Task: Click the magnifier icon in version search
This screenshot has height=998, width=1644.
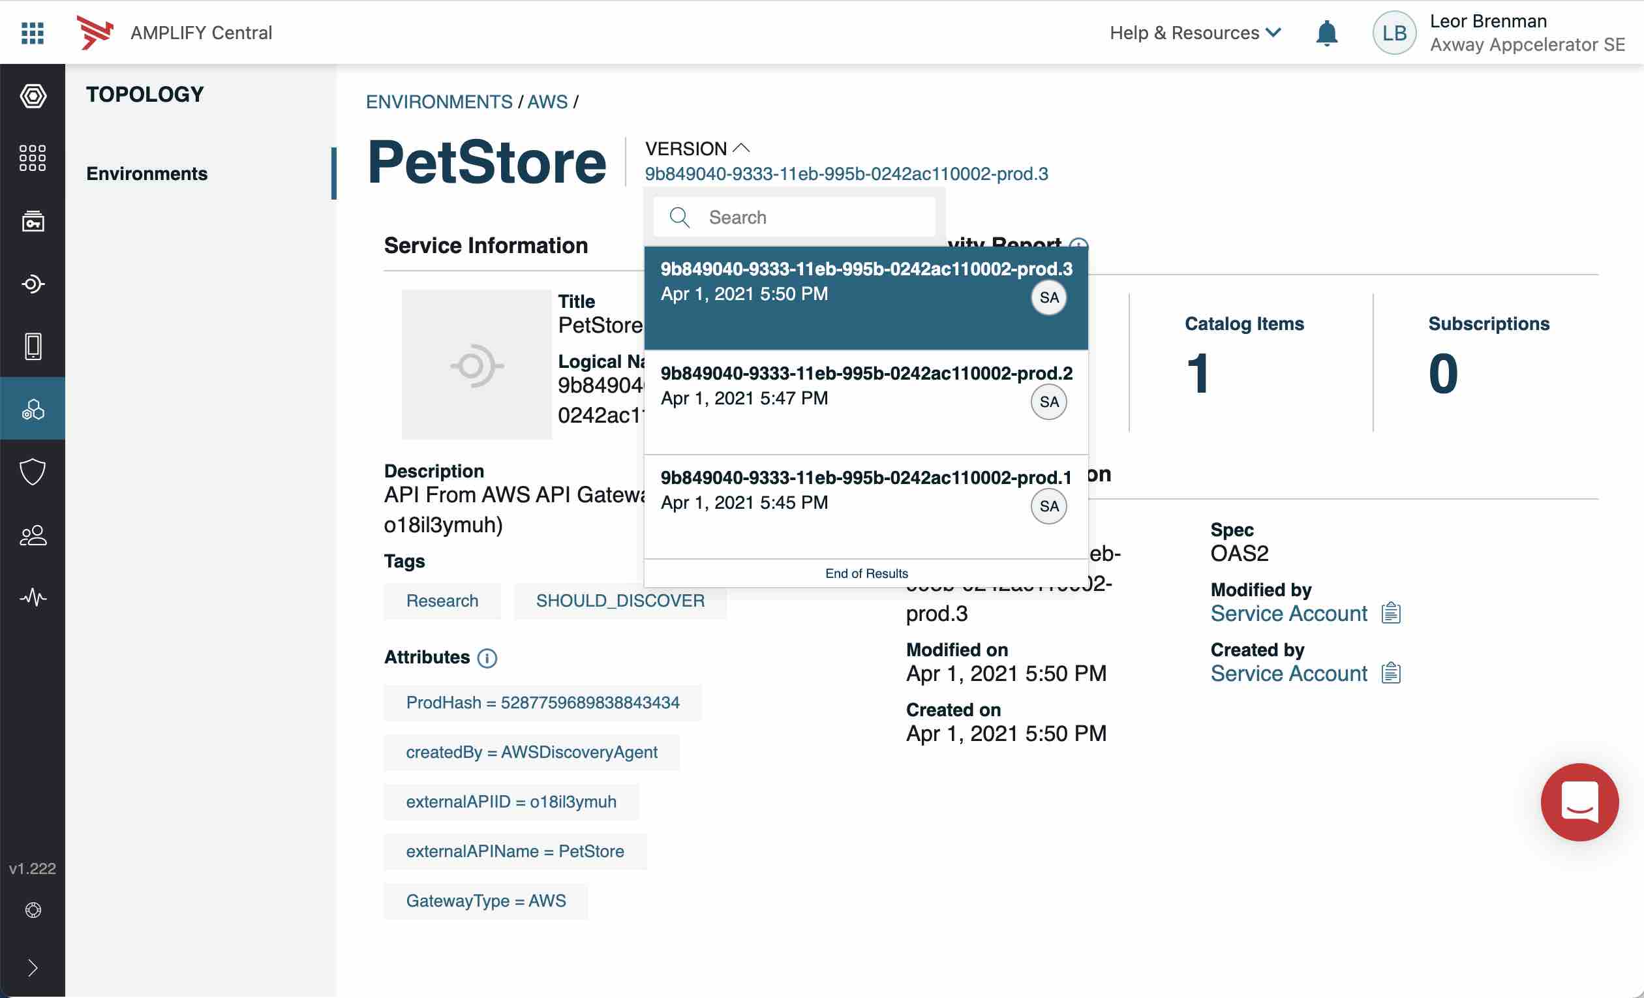Action: coord(679,217)
